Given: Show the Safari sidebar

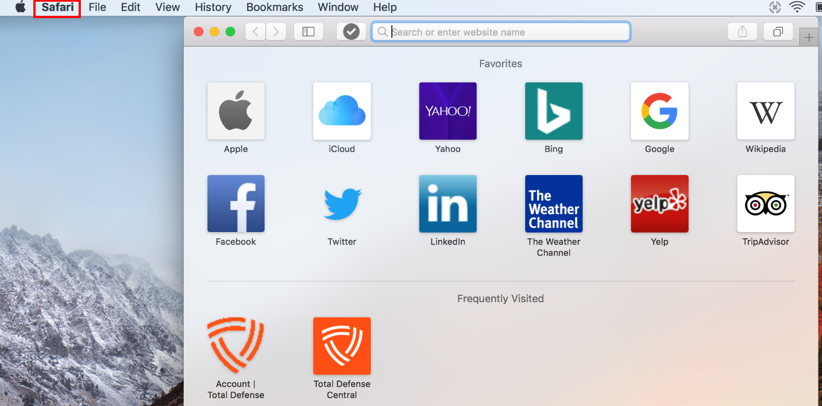Looking at the screenshot, I should point(308,32).
